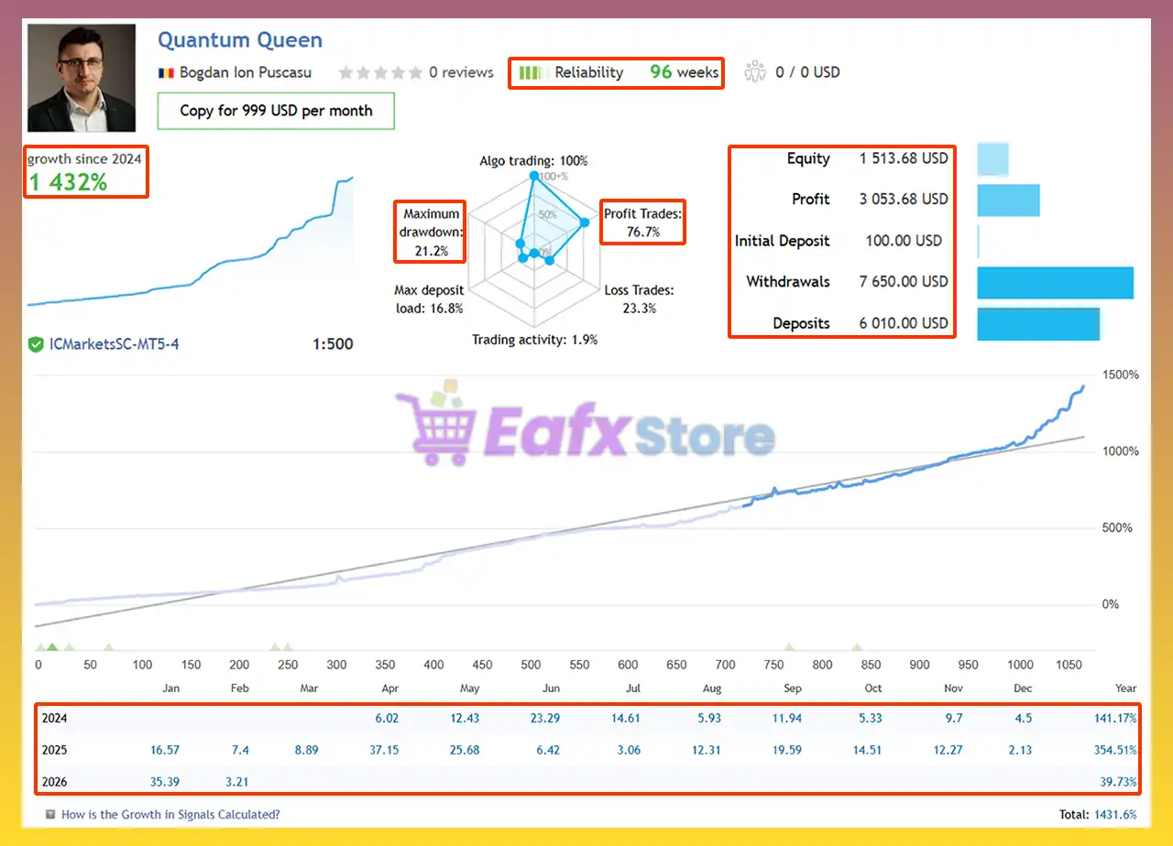Click the green verified shield icon
This screenshot has width=1173, height=846.
36,344
